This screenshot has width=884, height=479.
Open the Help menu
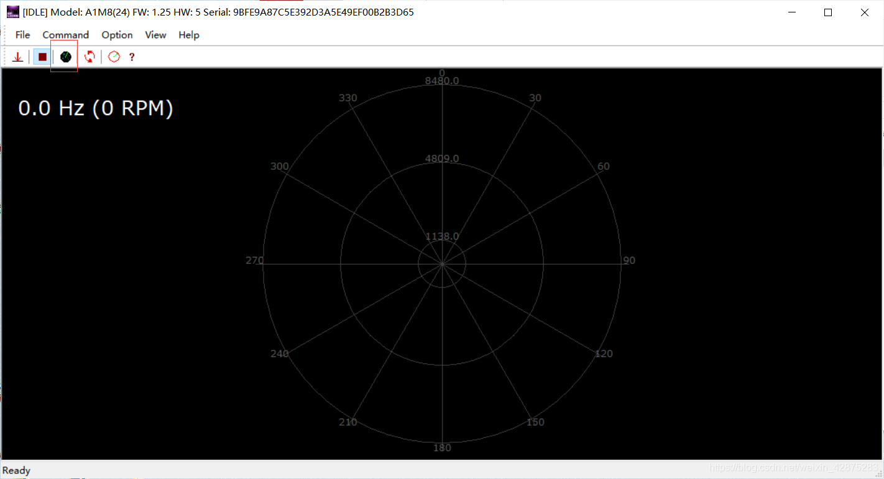(x=189, y=35)
